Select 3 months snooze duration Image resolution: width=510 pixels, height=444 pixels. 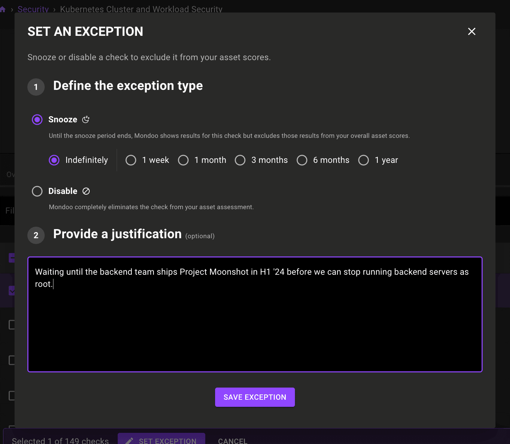pyautogui.click(x=240, y=160)
